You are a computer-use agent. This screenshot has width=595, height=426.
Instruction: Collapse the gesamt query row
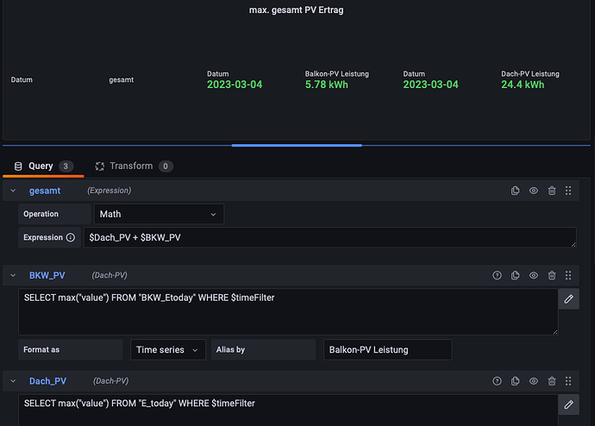click(13, 191)
